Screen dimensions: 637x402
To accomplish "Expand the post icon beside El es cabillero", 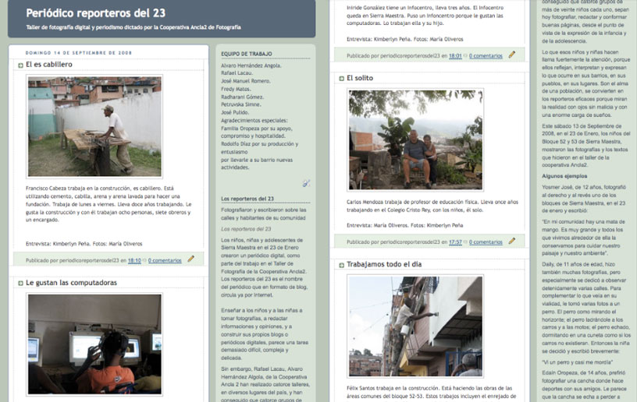I will [20, 65].
